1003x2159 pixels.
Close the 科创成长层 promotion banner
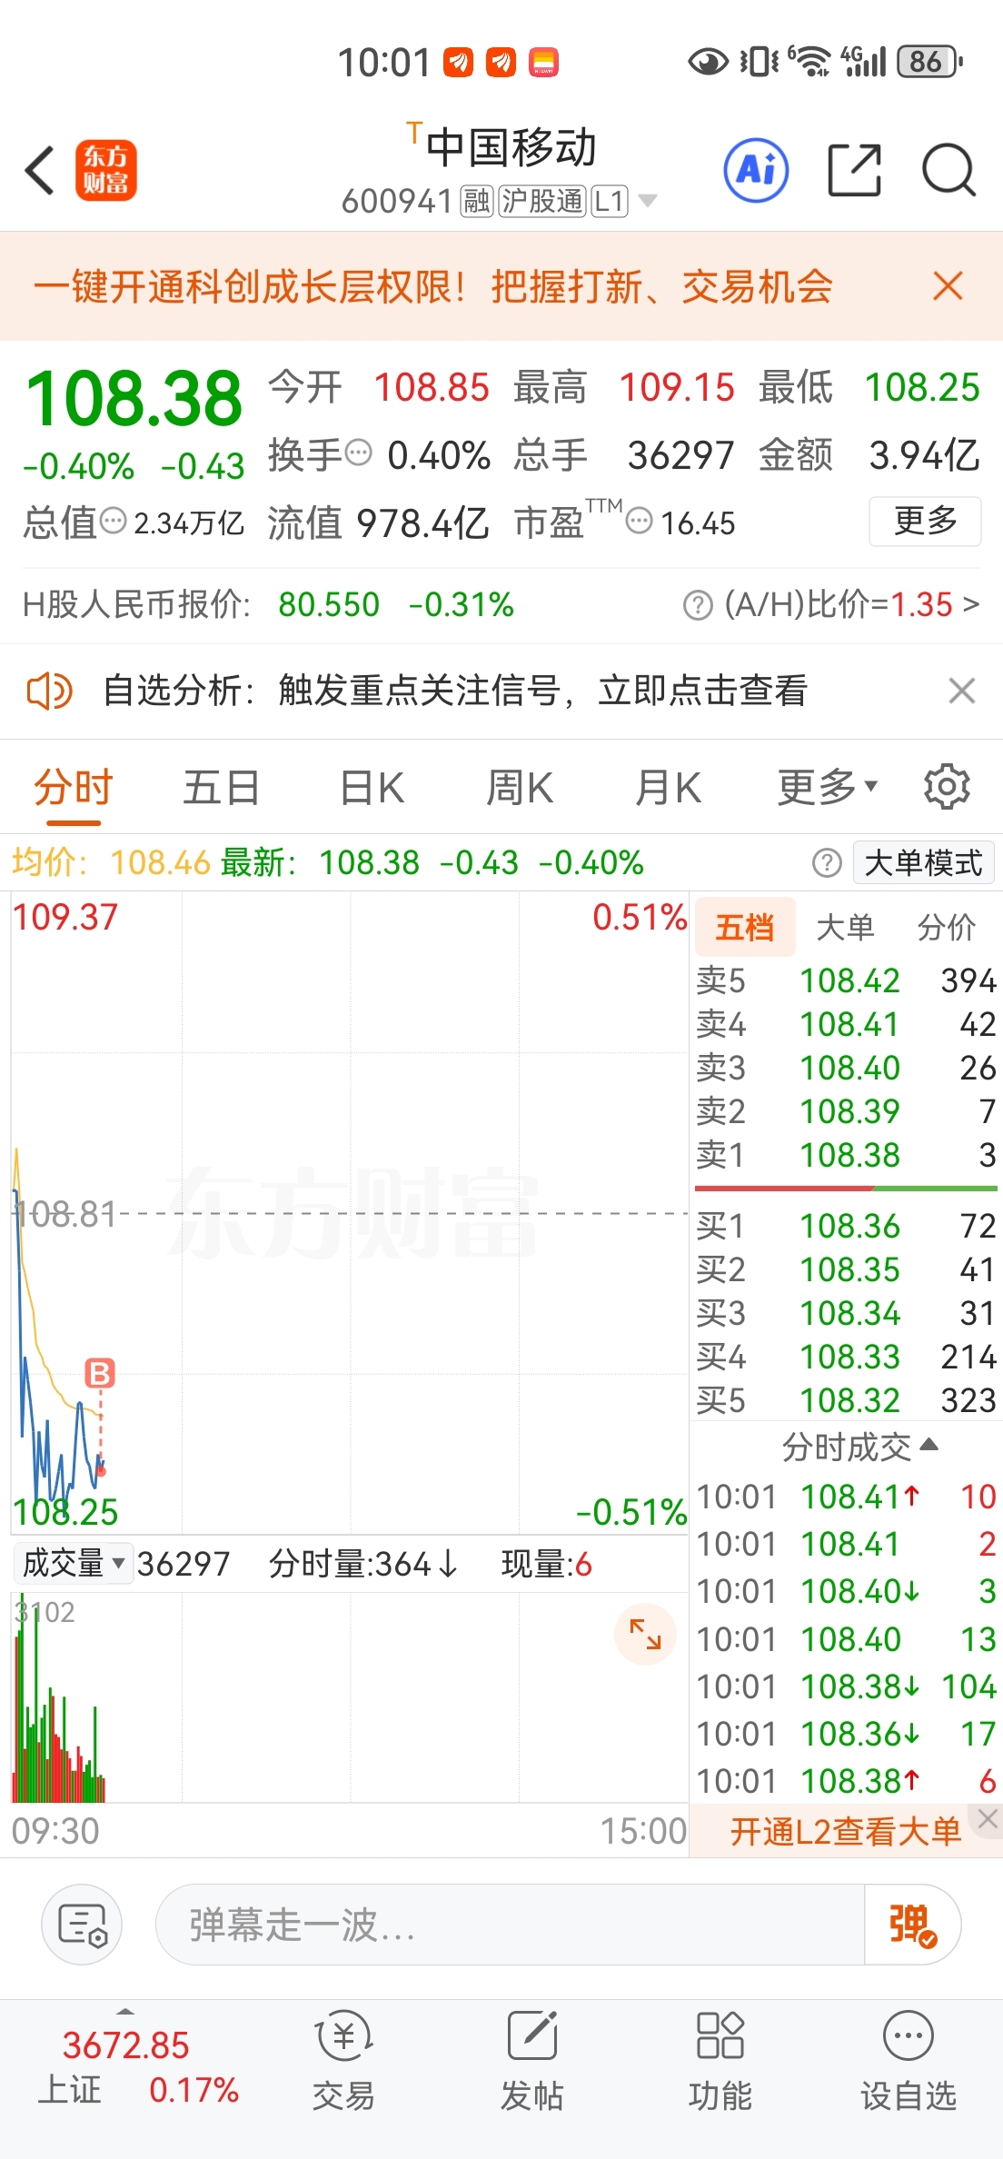[x=948, y=286]
